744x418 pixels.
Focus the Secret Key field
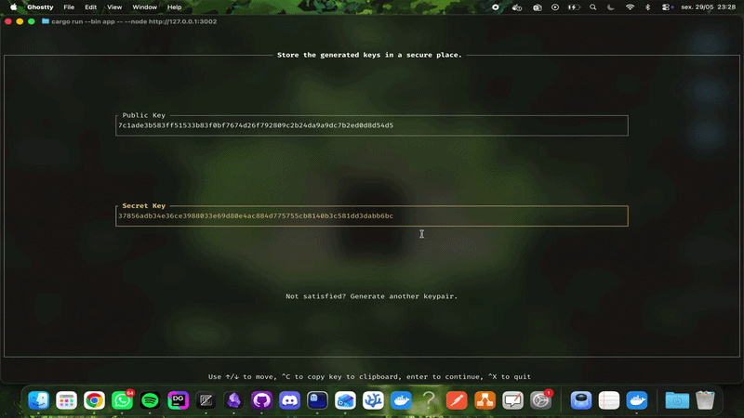(371, 216)
